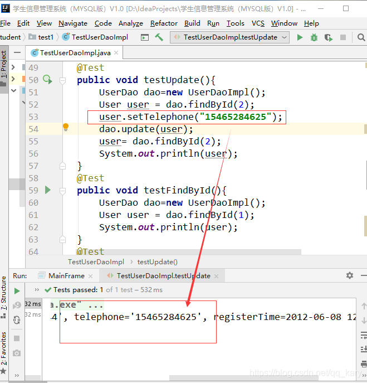The height and width of the screenshot is (383, 367).
Task: Open the Tools menu
Action: pos(235,23)
